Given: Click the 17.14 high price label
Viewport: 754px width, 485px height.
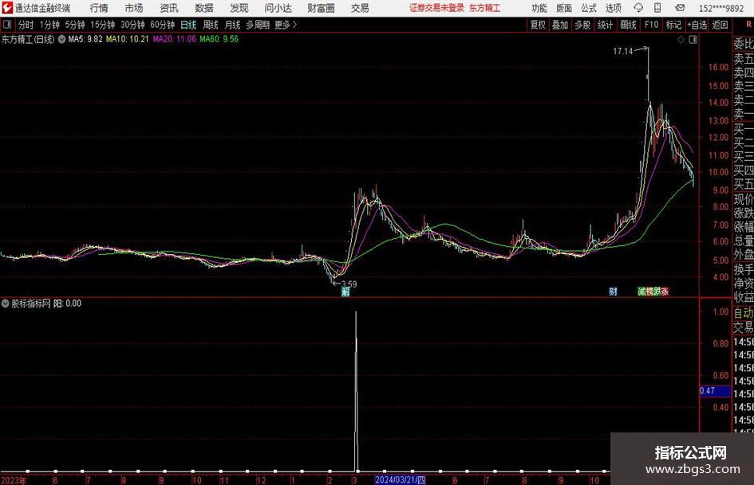Looking at the screenshot, I should click(622, 52).
